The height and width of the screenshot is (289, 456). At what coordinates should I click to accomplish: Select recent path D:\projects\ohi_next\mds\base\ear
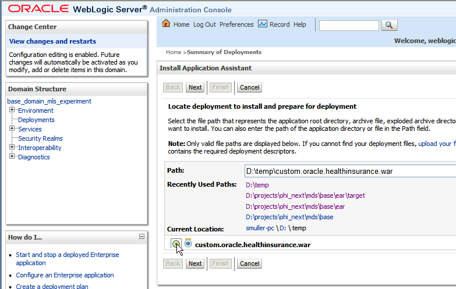point(295,206)
